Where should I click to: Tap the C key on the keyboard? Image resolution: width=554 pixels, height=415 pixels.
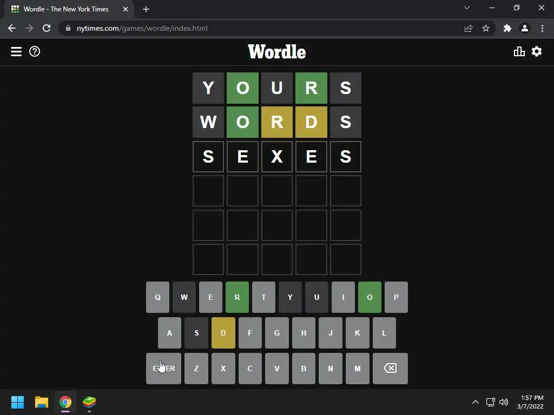click(250, 369)
